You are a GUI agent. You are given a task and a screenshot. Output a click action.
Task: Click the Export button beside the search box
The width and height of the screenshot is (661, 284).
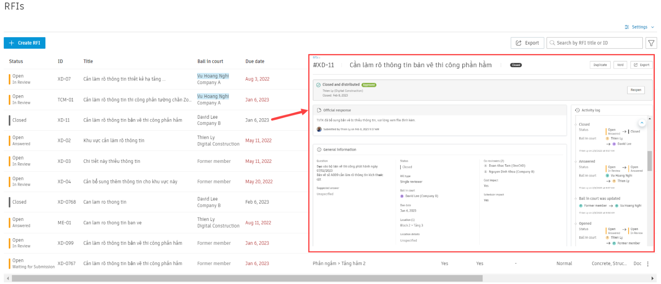pos(527,43)
